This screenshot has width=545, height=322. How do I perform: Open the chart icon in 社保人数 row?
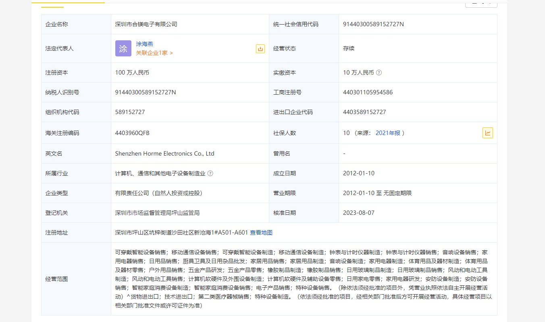488,133
